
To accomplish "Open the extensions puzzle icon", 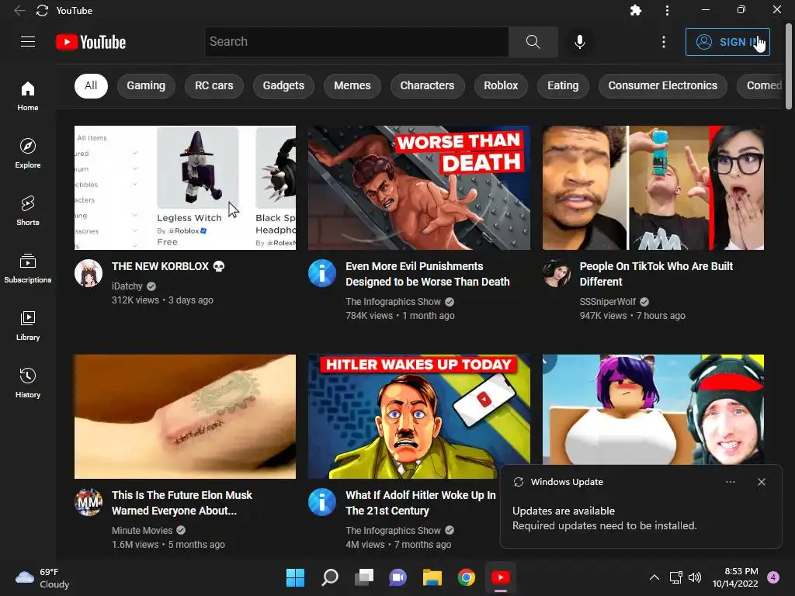I will click(635, 10).
